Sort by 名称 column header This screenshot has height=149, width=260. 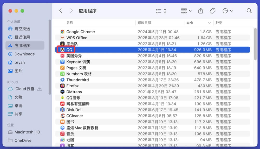70,23
